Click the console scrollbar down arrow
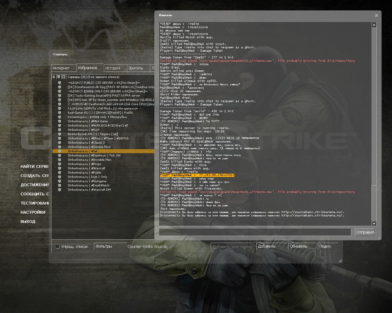392x313 pixels. point(374,223)
